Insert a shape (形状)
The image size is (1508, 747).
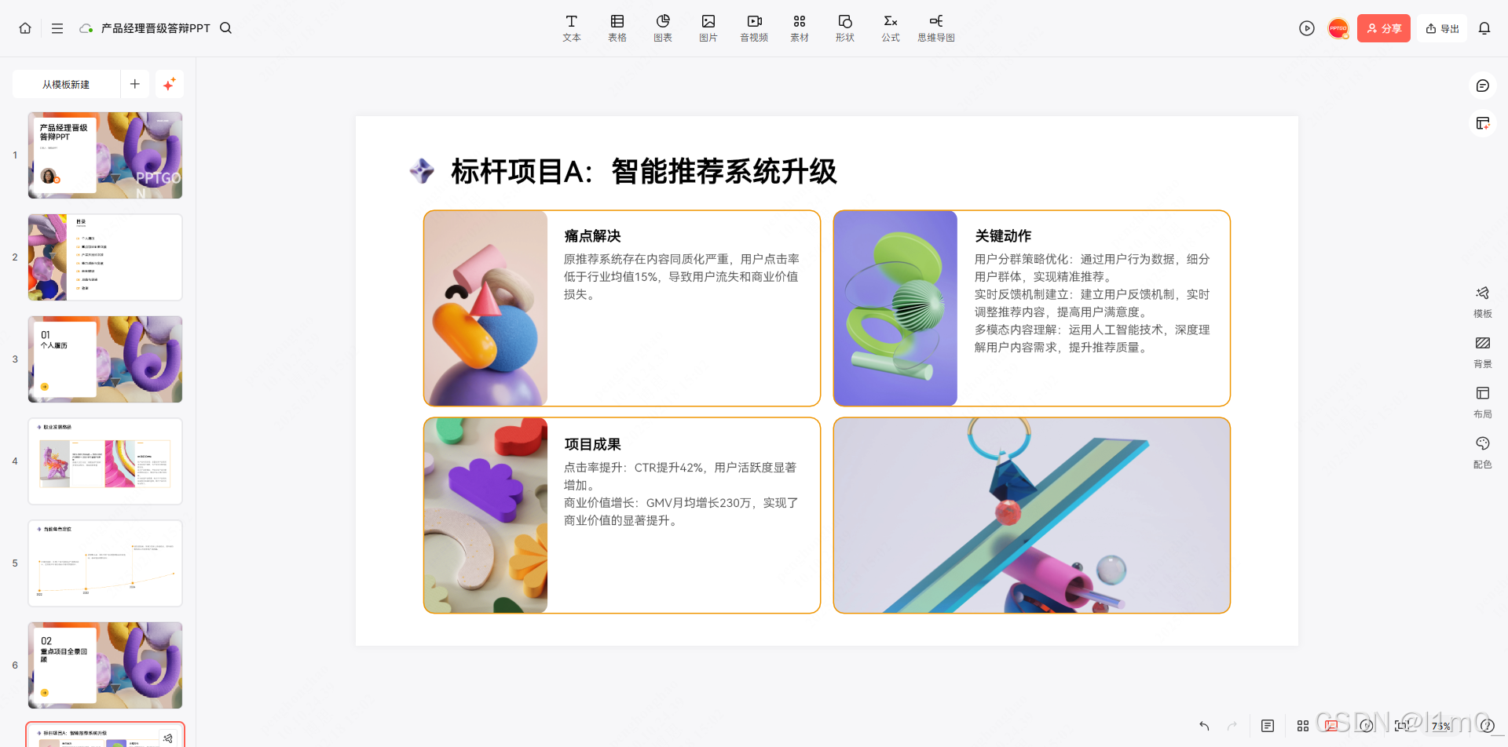coord(845,28)
